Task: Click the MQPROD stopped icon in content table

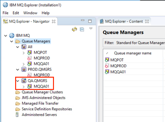Action: click(107, 66)
